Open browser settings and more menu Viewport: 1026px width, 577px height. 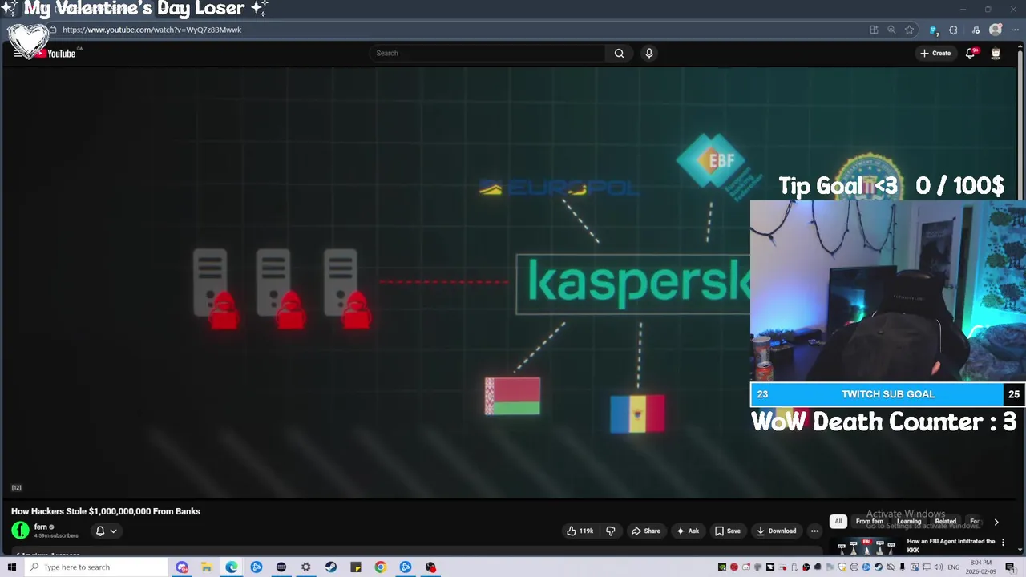point(1015,30)
